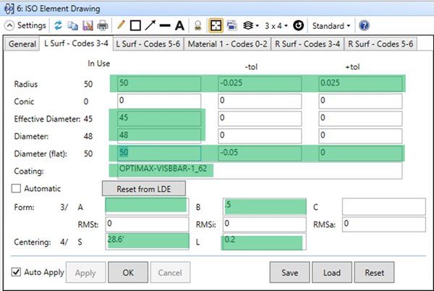The height and width of the screenshot is (291, 434).
Task: Open the help question mark icon
Action: (x=364, y=25)
